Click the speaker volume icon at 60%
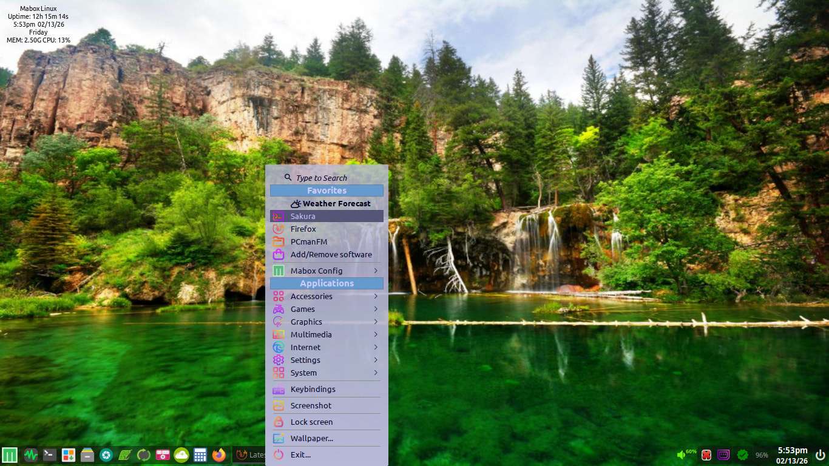Image resolution: width=829 pixels, height=466 pixels. click(681, 454)
